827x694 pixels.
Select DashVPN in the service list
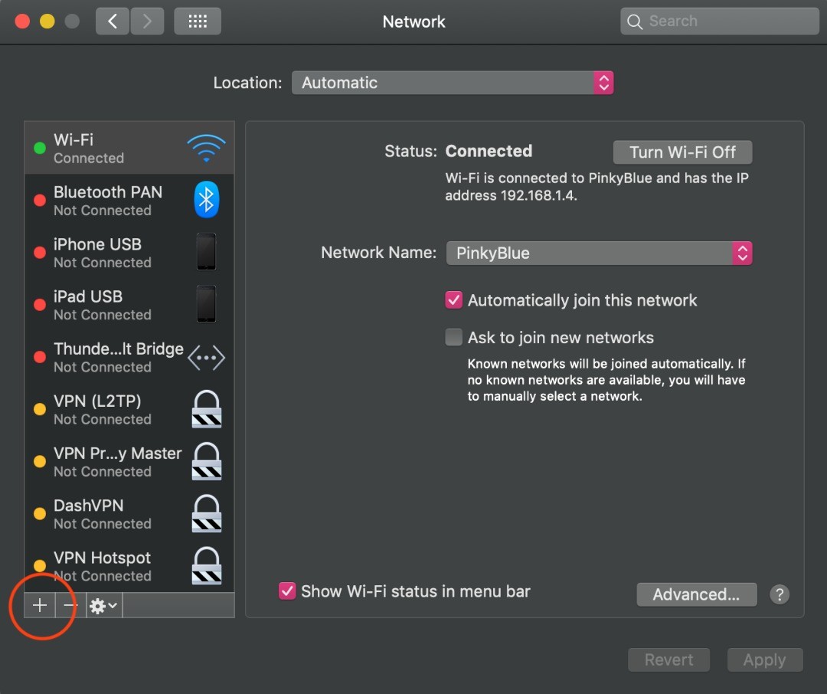coord(115,513)
